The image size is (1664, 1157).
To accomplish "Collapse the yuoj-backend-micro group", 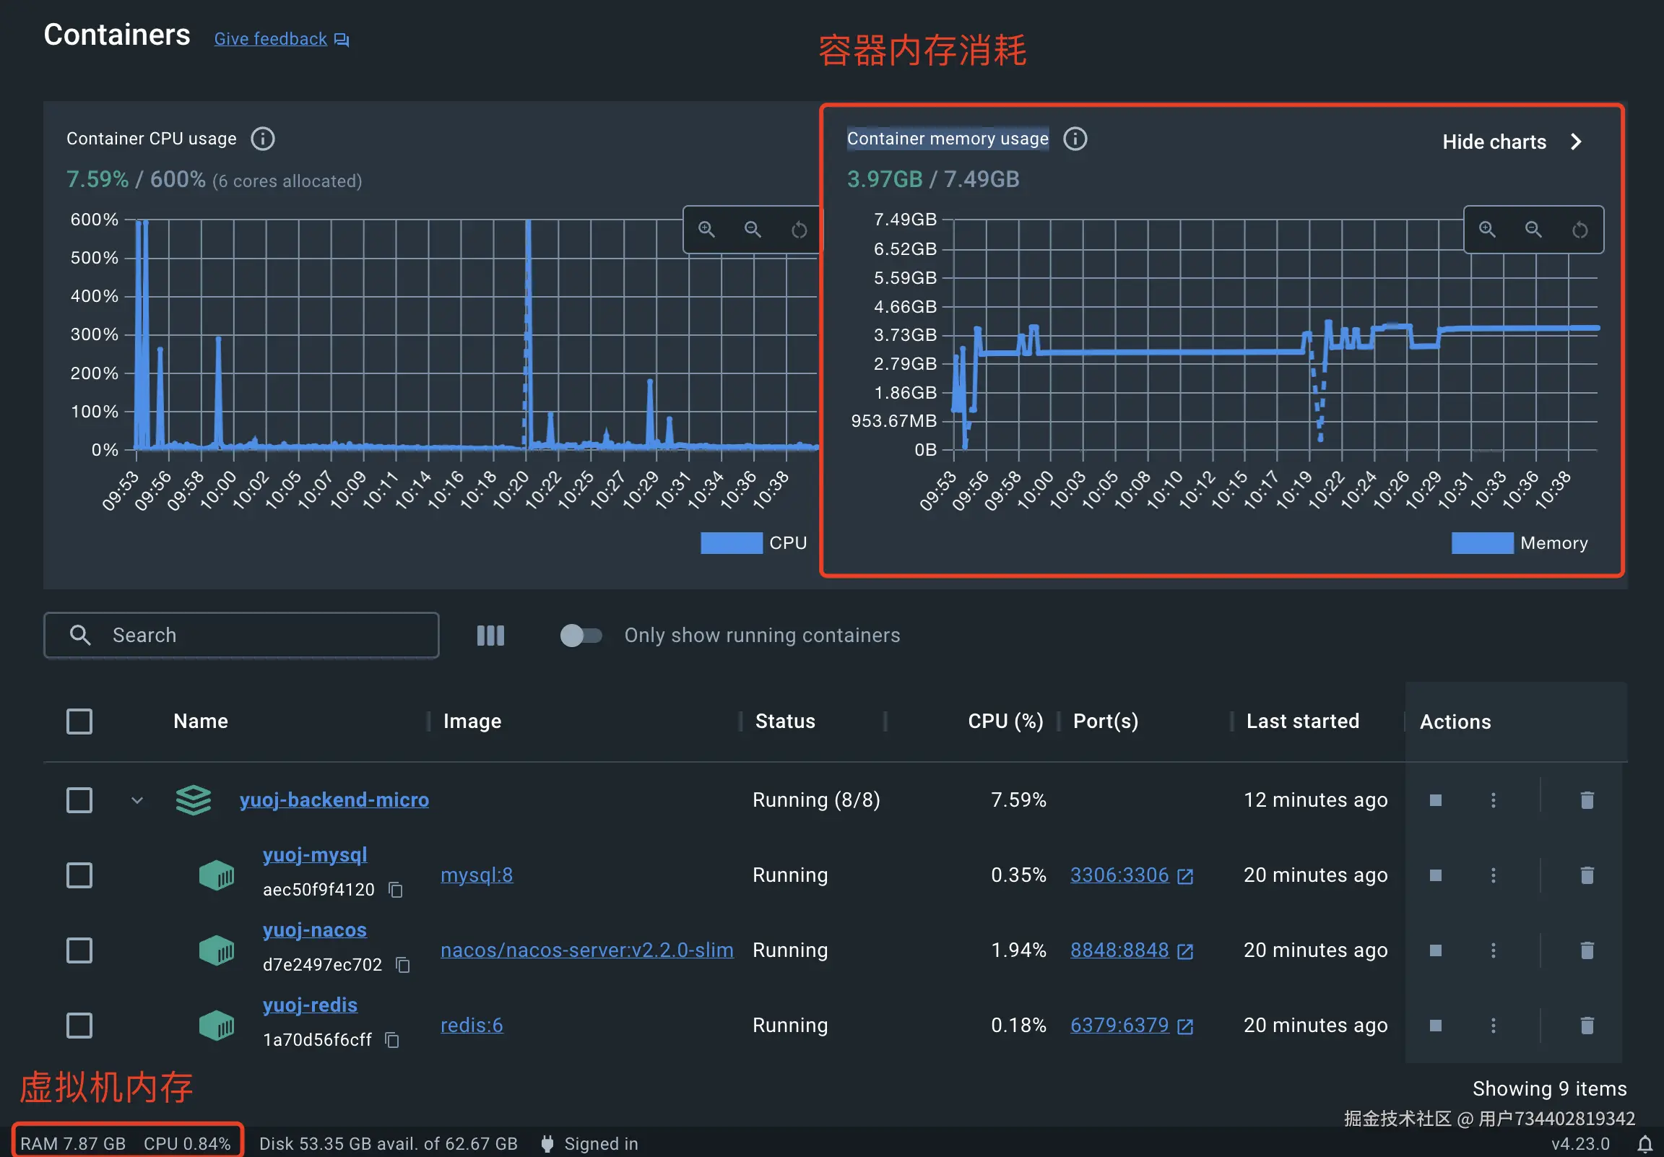I will click(x=137, y=800).
